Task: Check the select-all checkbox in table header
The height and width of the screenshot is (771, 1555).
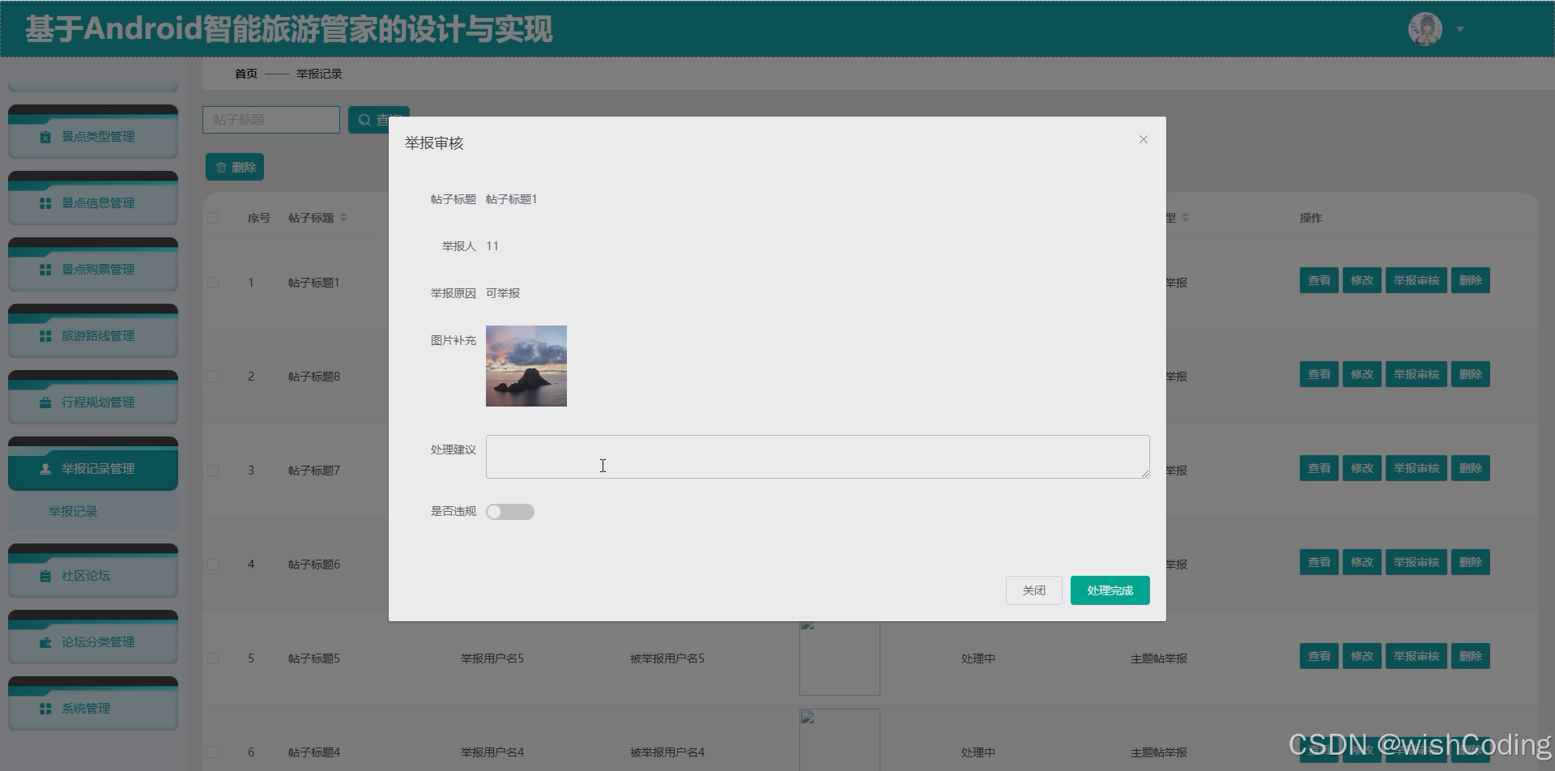Action: tap(213, 217)
